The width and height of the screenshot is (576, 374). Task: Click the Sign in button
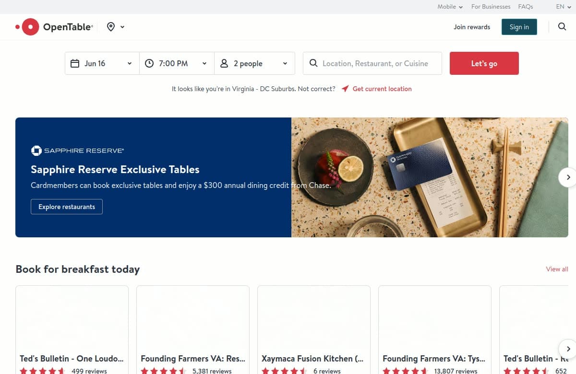tap(519, 27)
